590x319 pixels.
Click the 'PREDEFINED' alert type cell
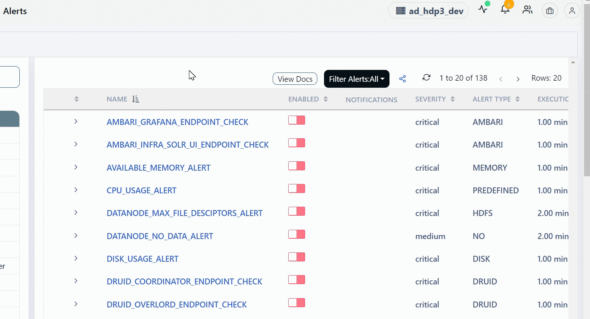click(496, 190)
